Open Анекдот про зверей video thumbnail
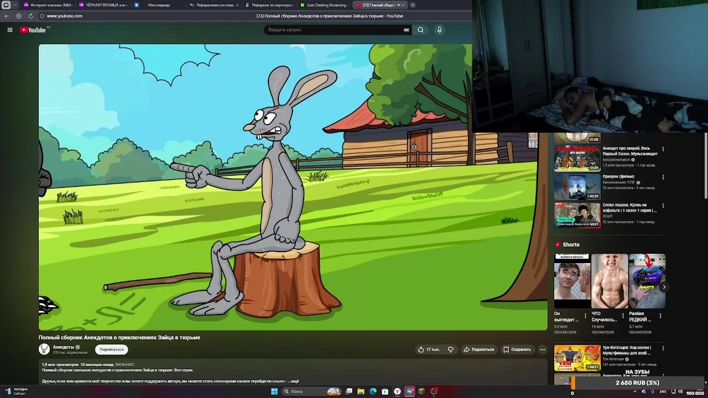The image size is (708, 398). [577, 159]
